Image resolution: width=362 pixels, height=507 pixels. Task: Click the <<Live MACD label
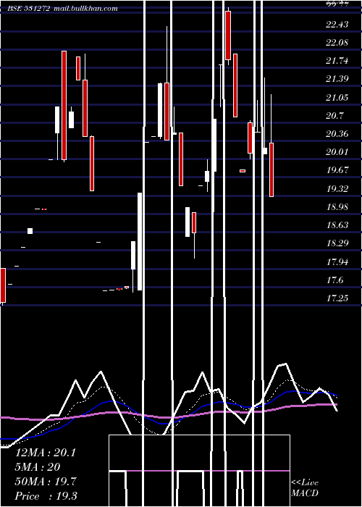pos(305,488)
